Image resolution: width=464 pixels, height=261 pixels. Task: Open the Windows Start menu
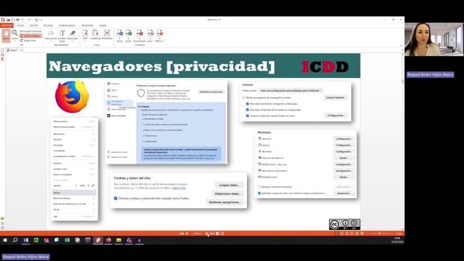click(x=5, y=240)
